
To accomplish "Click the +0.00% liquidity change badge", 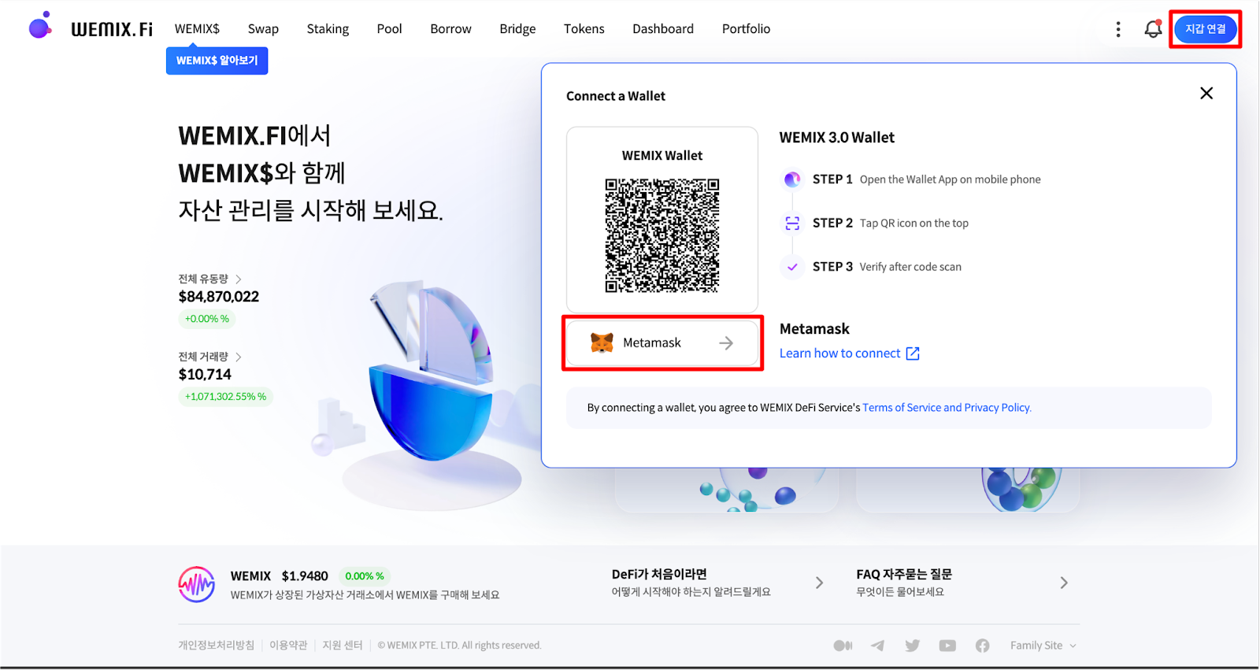I will click(207, 319).
